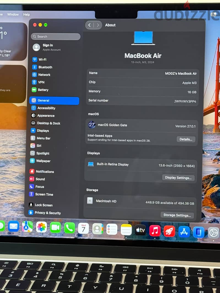Viewport: 220px width, 293px height.
Task: Open Siri settings
Action: [36, 146]
